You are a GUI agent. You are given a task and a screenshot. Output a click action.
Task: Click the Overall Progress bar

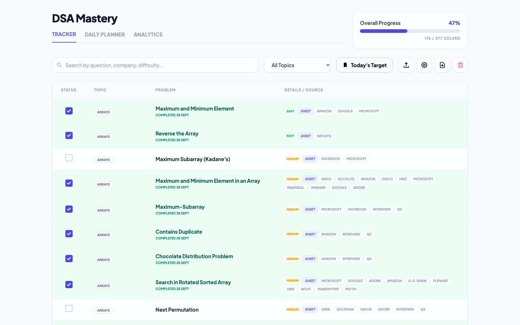tap(410, 31)
